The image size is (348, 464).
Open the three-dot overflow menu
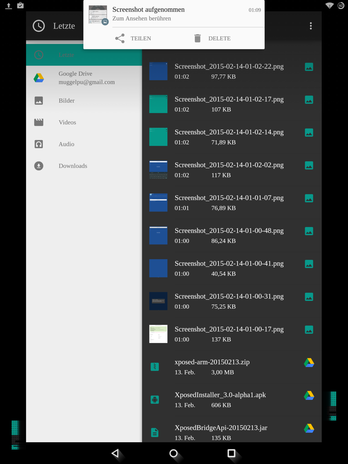[x=311, y=26]
